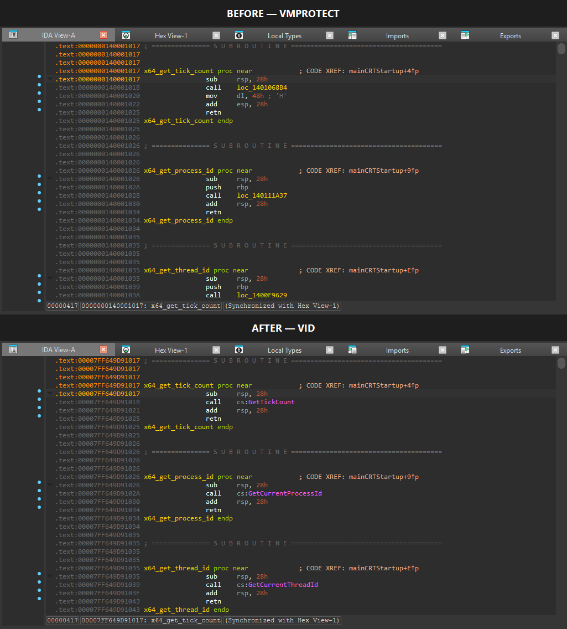Open Exports tab in the AFTER panel

510,350
